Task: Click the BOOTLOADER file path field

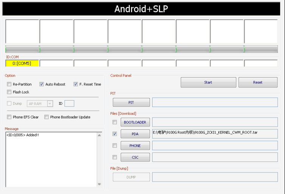Action: [x=215, y=122]
